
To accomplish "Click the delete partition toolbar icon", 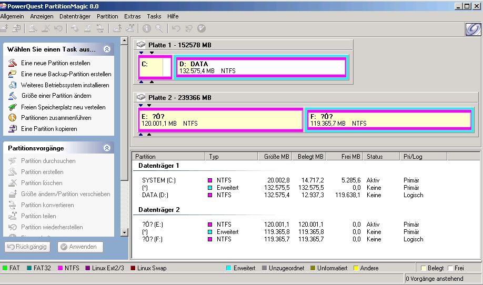I will click(46, 28).
